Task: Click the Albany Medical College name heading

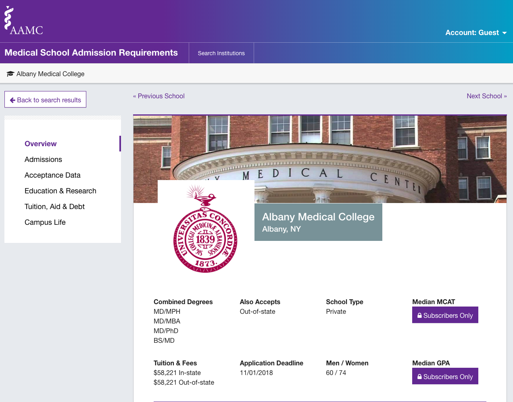Action: 318,217
